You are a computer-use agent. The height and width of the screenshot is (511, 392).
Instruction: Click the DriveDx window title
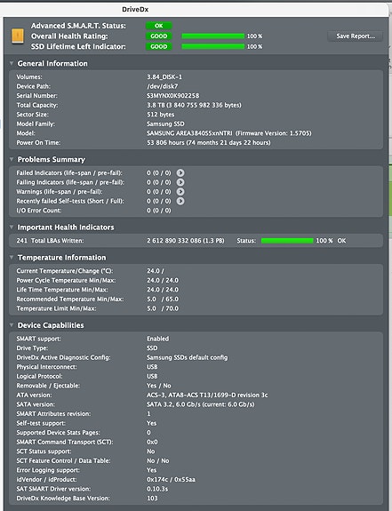[135, 10]
